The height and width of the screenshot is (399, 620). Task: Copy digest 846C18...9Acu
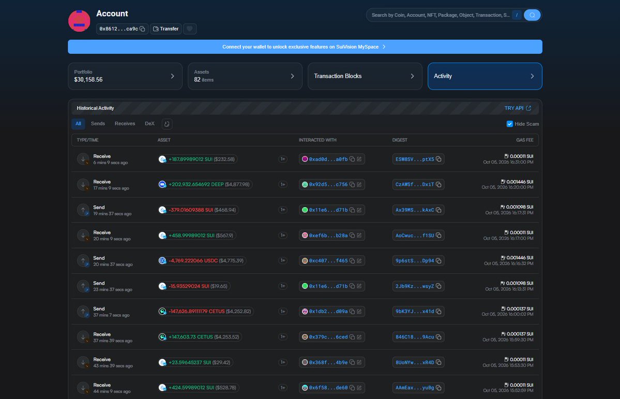(438, 337)
